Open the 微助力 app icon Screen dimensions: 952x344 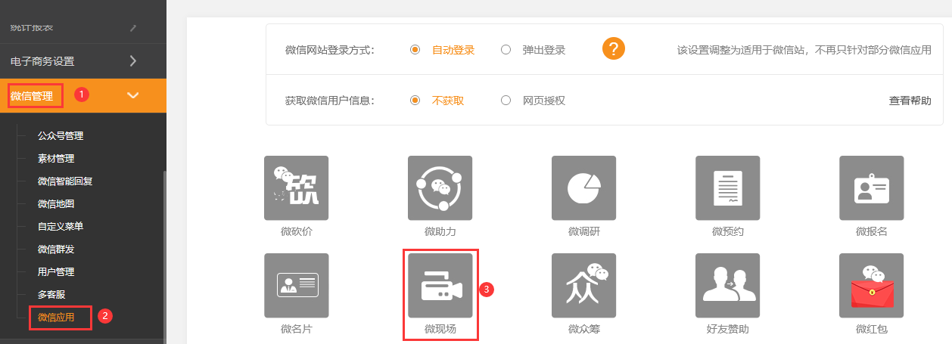coord(440,187)
